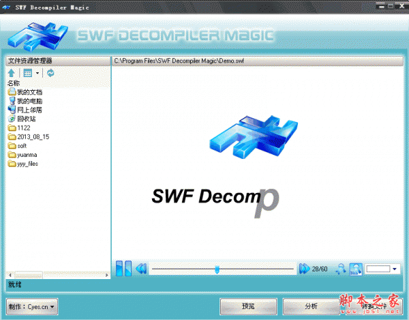Step backward with rewind button
Image resolution: width=409 pixels, height=320 pixels.
pyautogui.click(x=141, y=269)
